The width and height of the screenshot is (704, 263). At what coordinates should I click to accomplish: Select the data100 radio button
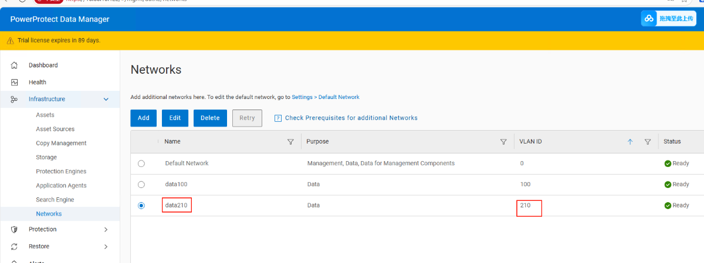click(x=141, y=185)
